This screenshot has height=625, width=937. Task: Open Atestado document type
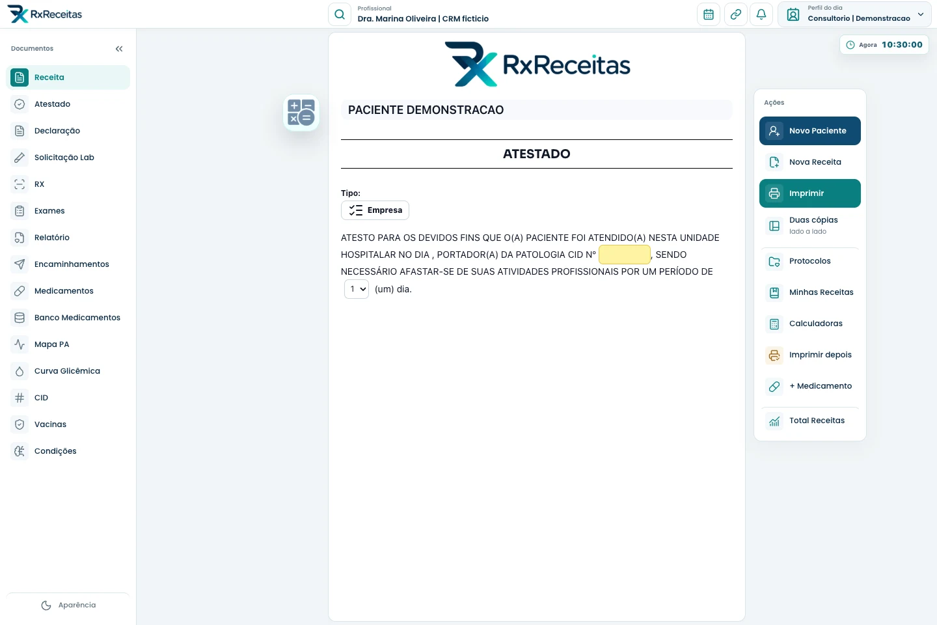point(68,104)
